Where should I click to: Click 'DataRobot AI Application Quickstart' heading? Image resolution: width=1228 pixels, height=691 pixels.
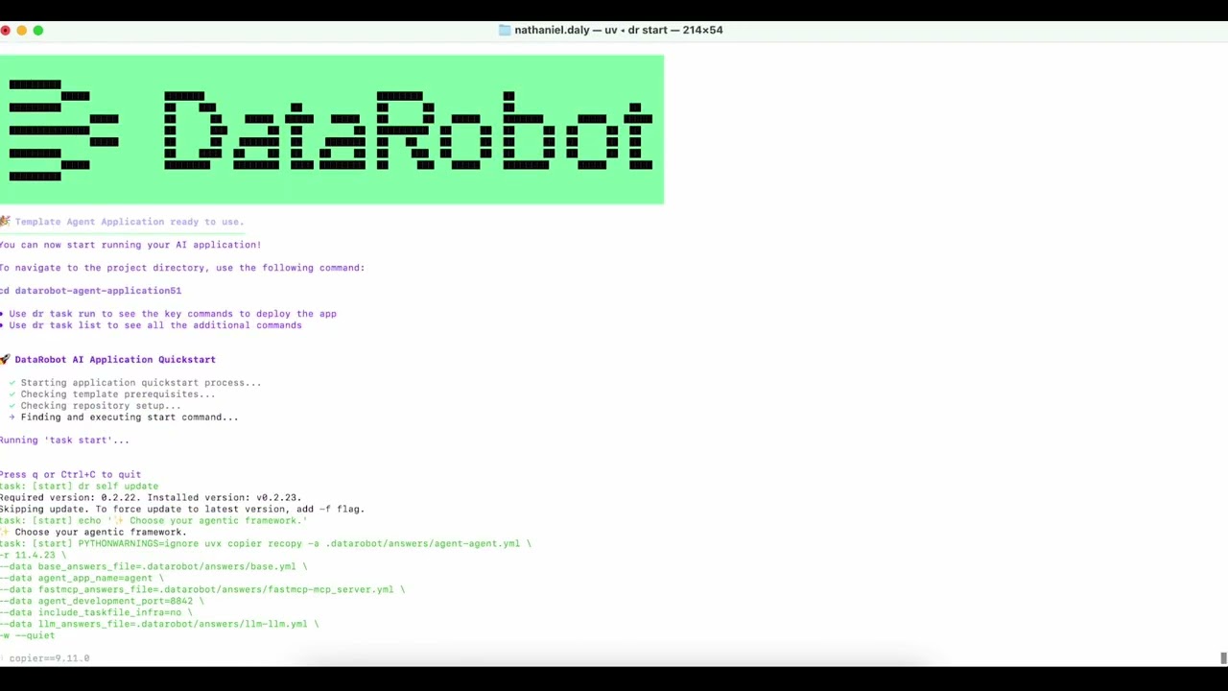[115, 360]
